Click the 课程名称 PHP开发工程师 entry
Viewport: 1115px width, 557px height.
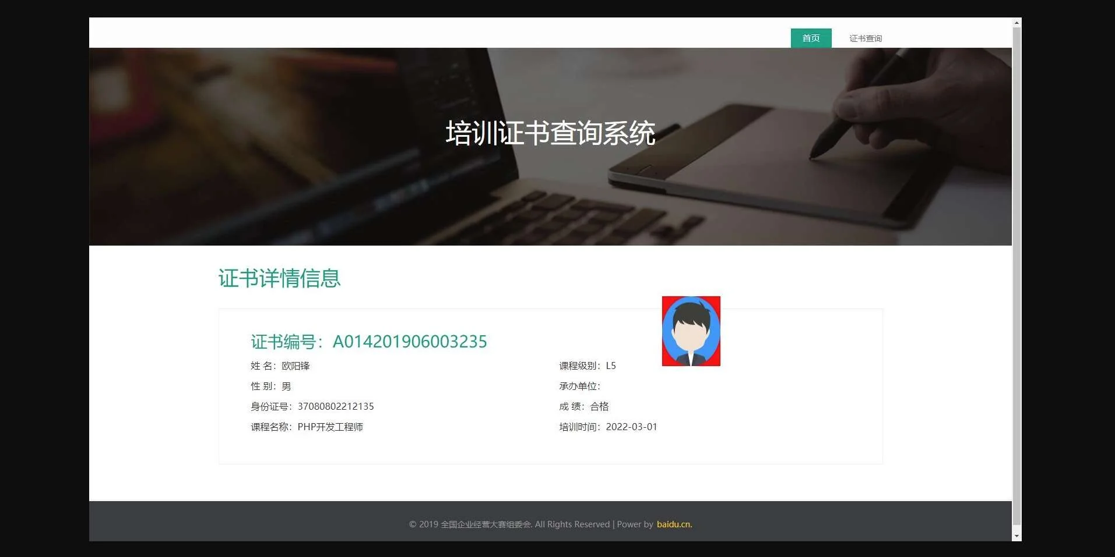pos(307,427)
